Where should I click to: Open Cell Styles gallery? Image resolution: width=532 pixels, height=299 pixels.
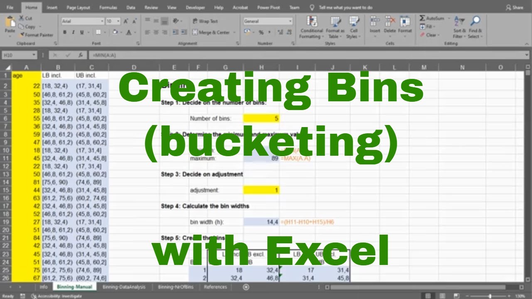click(x=354, y=27)
